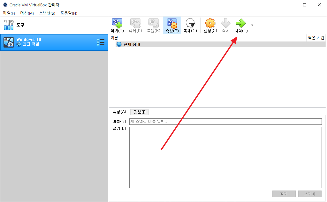Viewport: 327px width, 202px height.
Task: Click the Taken (찍은 시간) column header
Action: (x=316, y=38)
